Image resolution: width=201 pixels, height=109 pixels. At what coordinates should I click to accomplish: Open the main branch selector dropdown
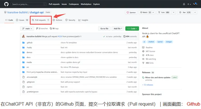[27, 28]
